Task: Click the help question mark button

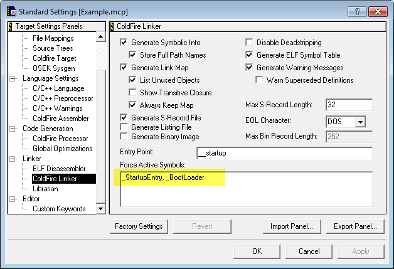Action: [357, 11]
